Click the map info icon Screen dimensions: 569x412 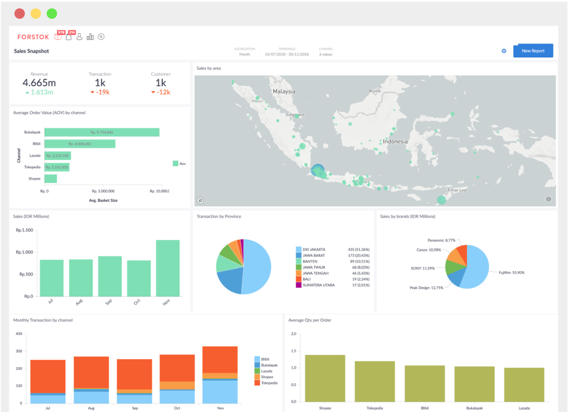coord(548,199)
